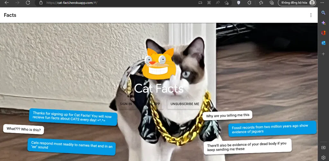Click the 'evidence of your dead body' bubble
The width and height of the screenshot is (329, 161).
click(248, 147)
